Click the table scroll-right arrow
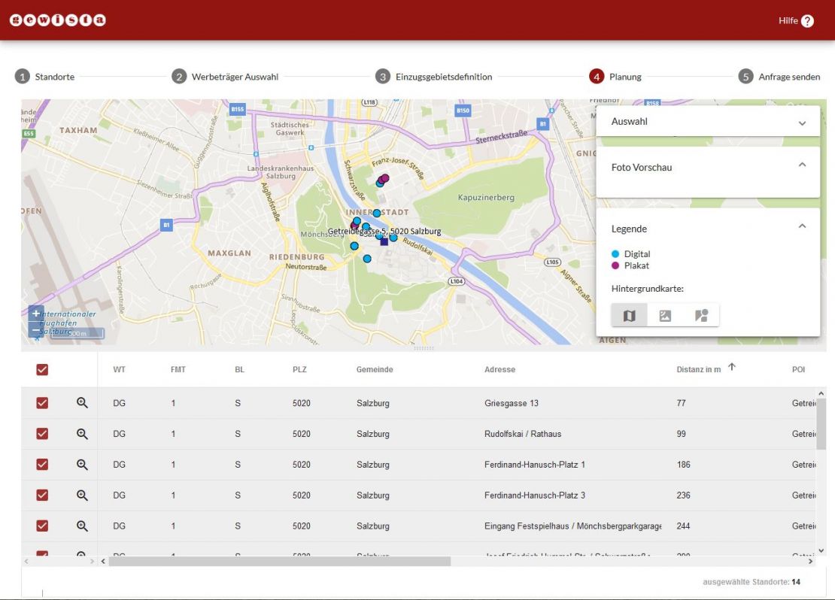 point(810,561)
